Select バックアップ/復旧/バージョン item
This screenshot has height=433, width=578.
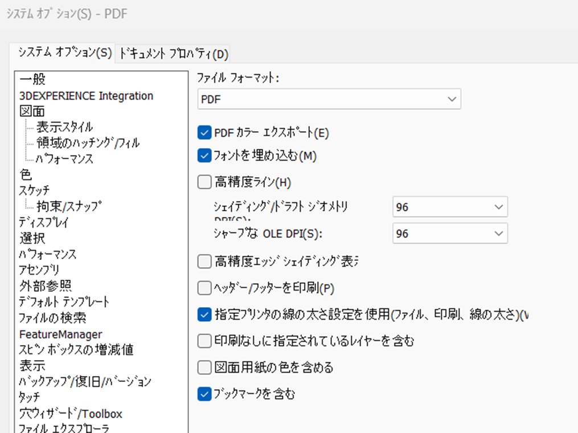click(85, 381)
